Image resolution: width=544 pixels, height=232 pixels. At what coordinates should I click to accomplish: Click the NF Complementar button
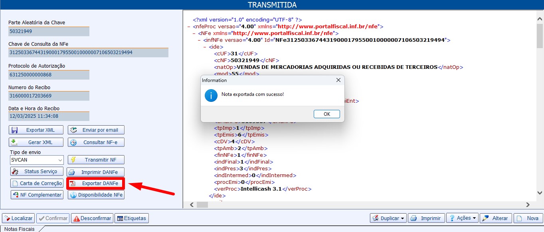click(37, 195)
